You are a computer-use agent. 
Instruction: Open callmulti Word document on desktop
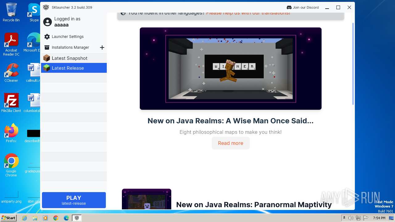coord(33,73)
